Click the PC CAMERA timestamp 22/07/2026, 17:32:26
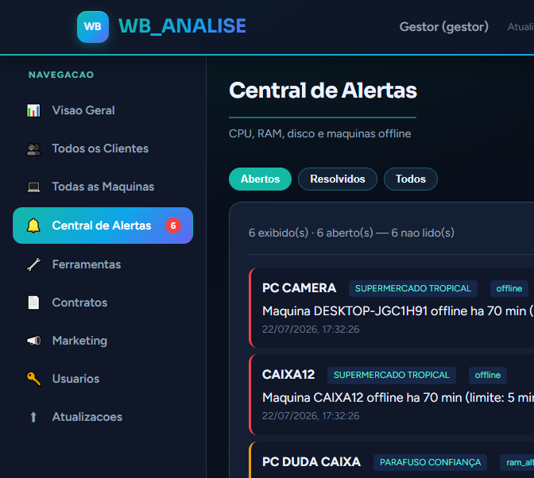534x478 pixels. point(311,330)
